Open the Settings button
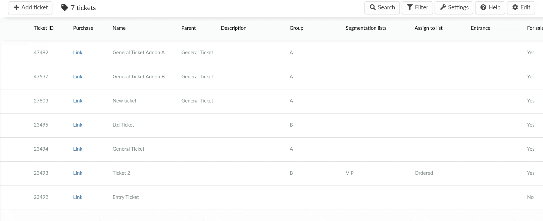This screenshot has width=543, height=221. 454,7
